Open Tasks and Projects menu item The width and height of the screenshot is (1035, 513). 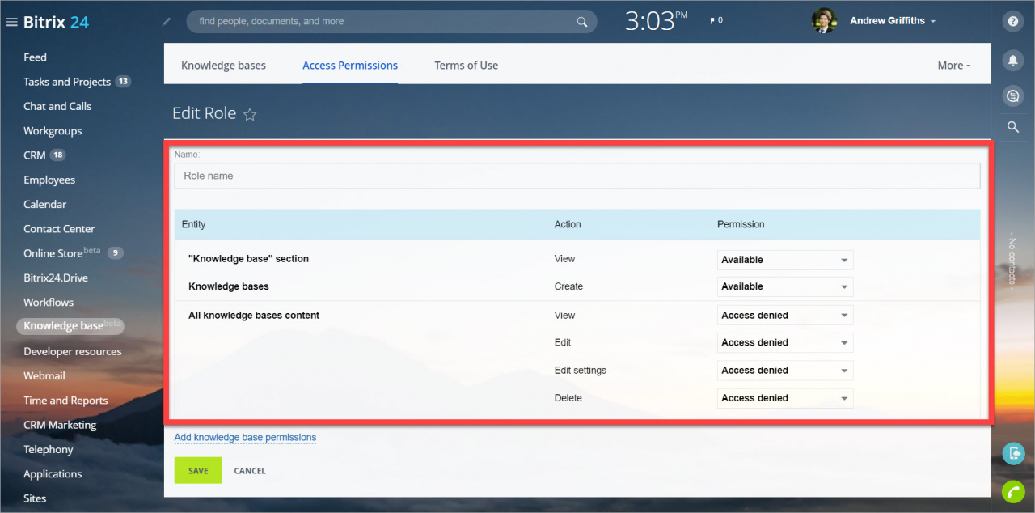coord(67,82)
